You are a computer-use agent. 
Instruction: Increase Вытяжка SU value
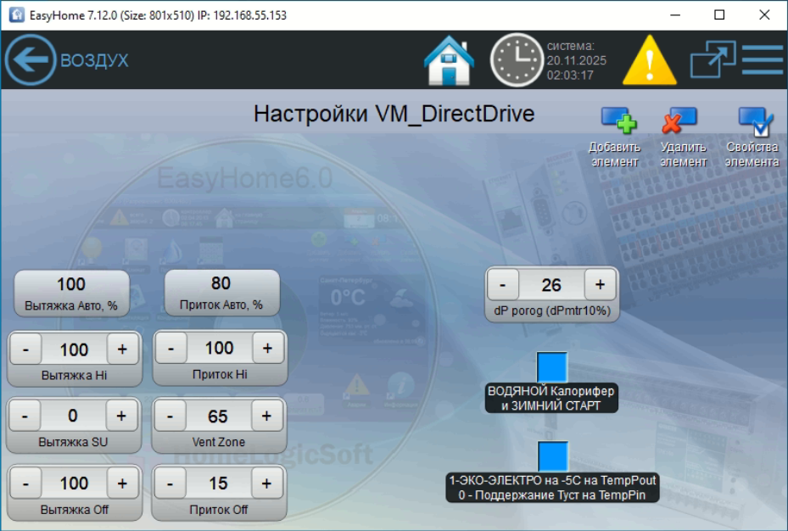click(121, 416)
